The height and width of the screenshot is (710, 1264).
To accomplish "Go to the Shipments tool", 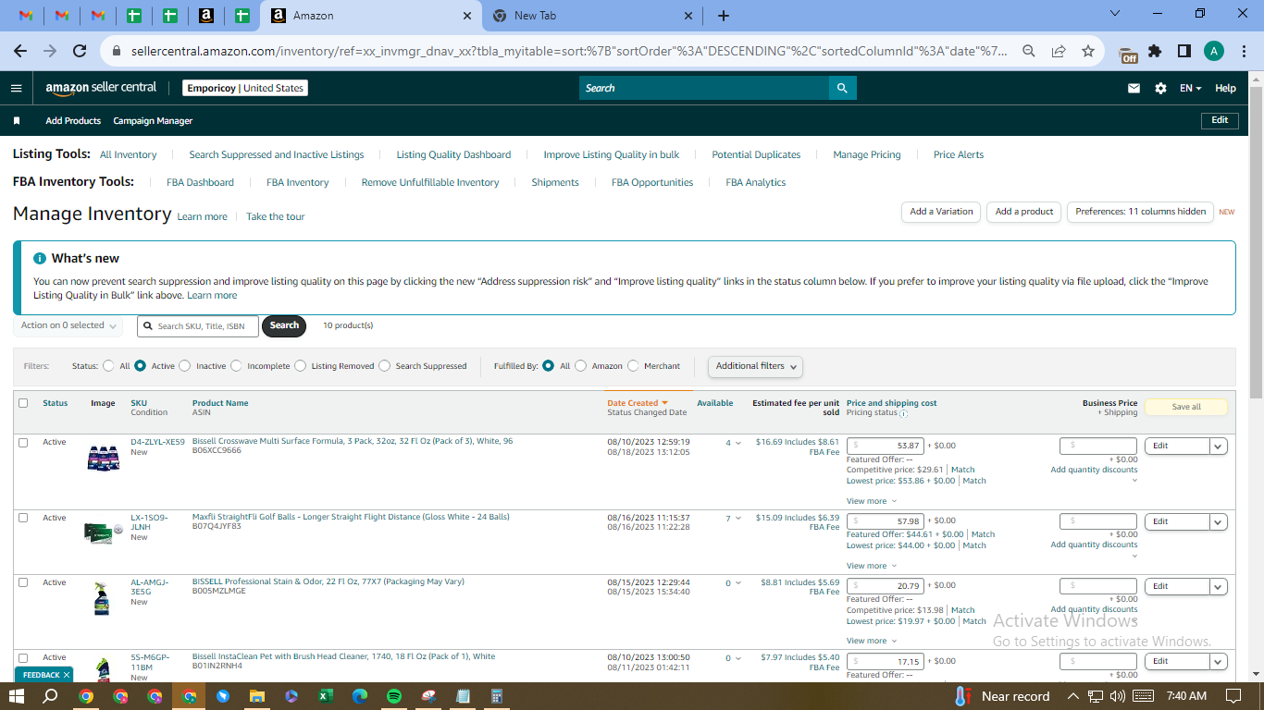I will [555, 182].
